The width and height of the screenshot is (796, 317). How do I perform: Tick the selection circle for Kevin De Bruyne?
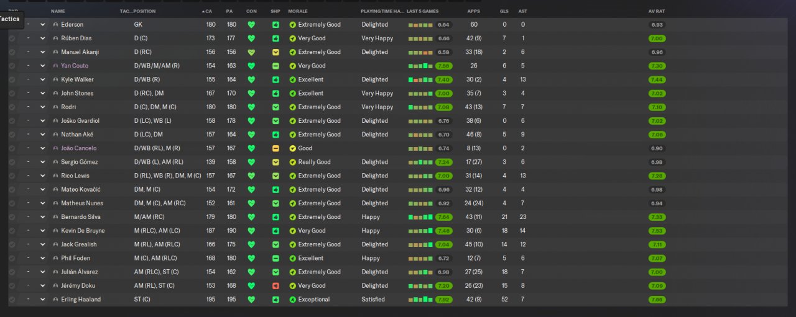(x=12, y=231)
